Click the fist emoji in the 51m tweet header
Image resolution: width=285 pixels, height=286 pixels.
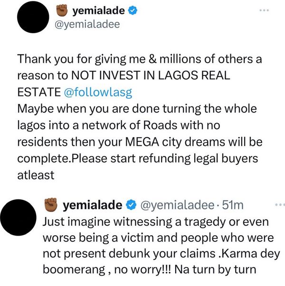tap(51, 205)
